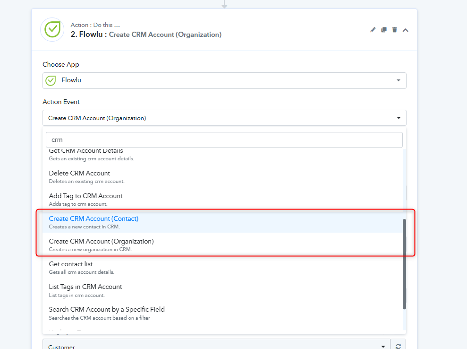Collapse the Flowlu action step with chevron
Screen dimensions: 467x349
coord(405,30)
